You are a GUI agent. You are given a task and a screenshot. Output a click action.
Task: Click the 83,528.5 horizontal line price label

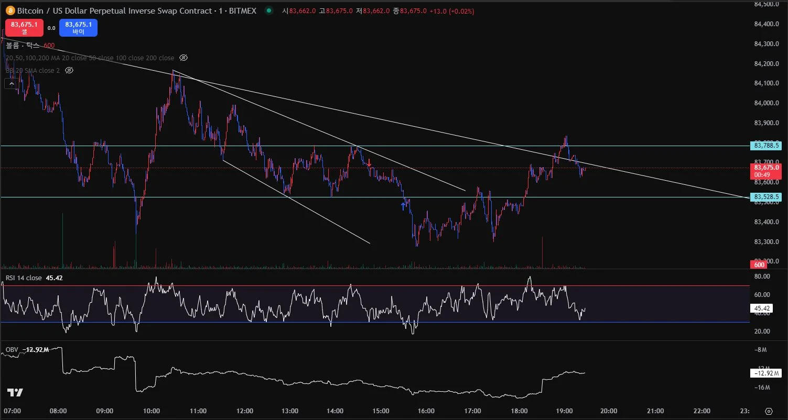(767, 197)
